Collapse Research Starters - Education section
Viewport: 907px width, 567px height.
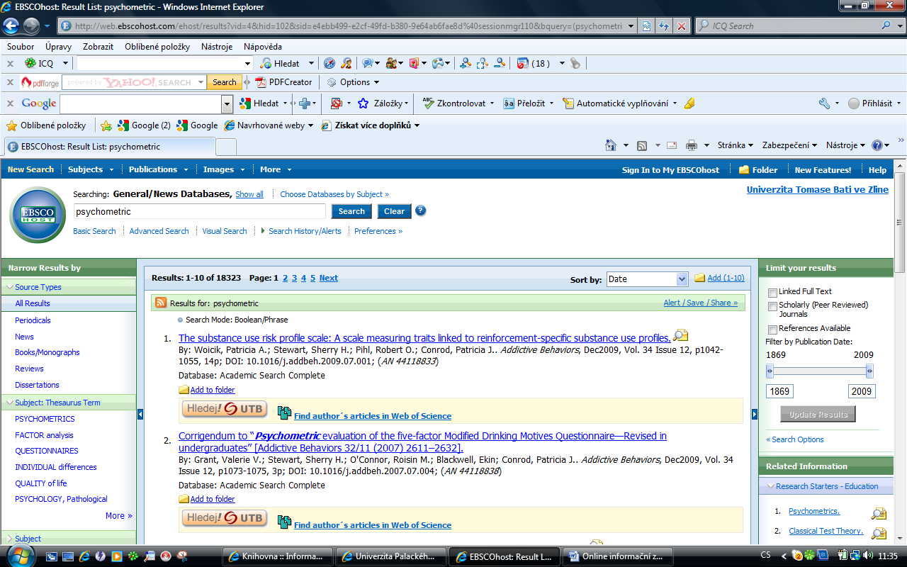[x=770, y=486]
